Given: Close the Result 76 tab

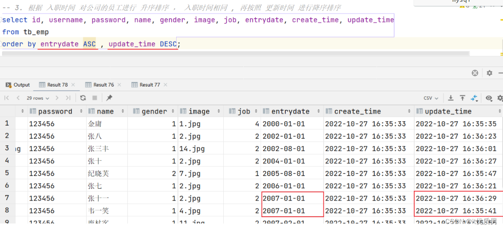Looking at the screenshot, I should (119, 85).
